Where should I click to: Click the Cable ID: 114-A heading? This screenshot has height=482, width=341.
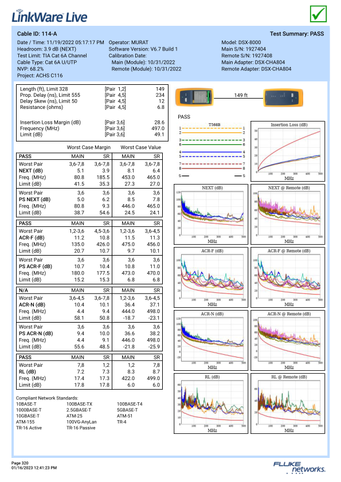pyautogui.click(x=37, y=34)
